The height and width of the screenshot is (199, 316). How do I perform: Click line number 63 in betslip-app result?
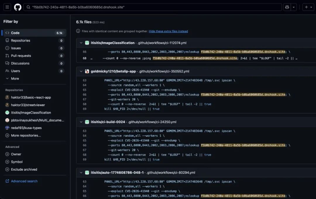pyautogui.click(x=85, y=81)
